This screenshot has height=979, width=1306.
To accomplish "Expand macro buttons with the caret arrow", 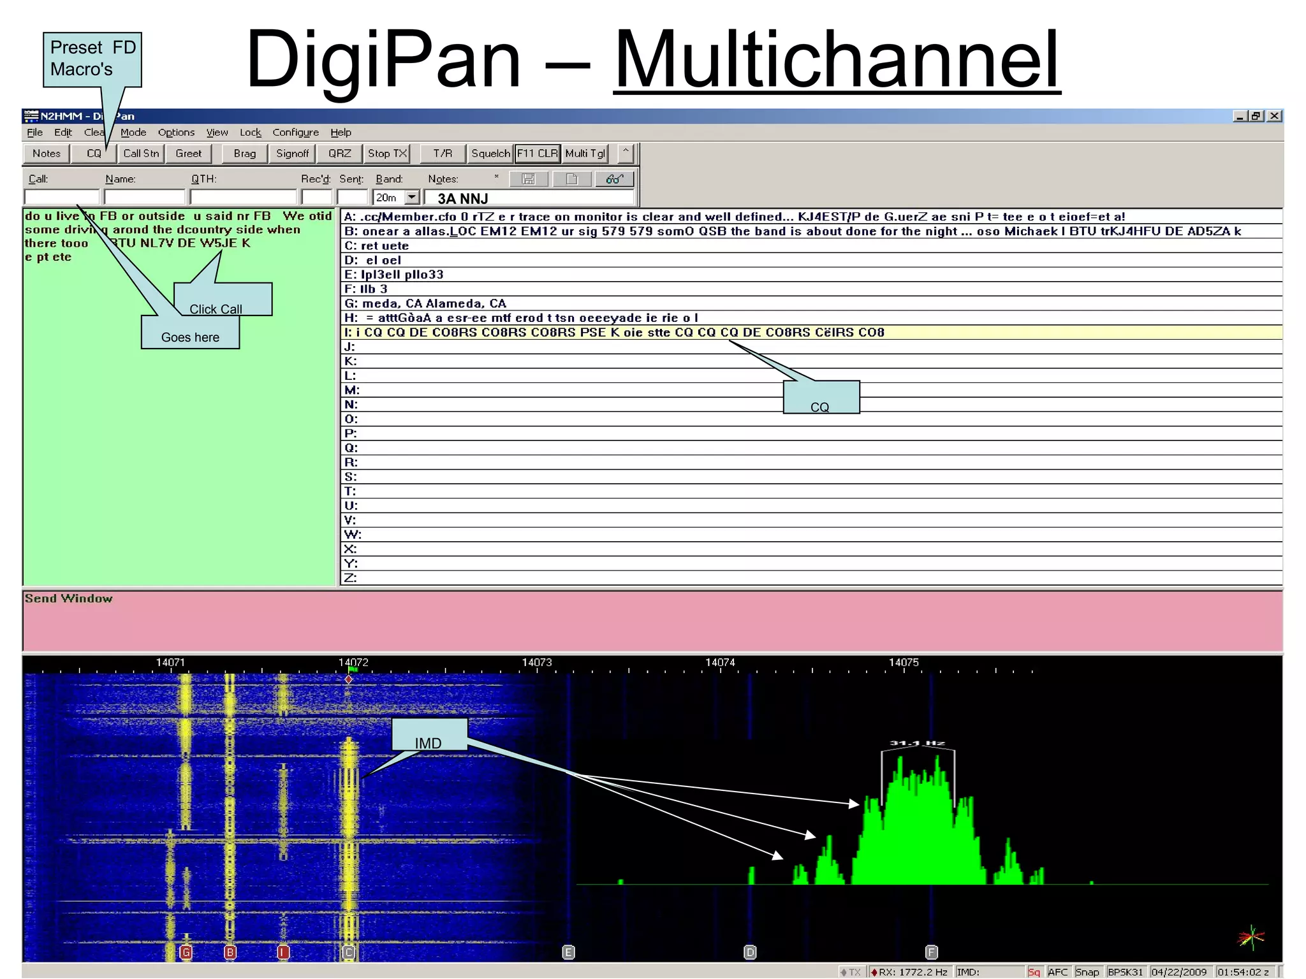I will pyautogui.click(x=626, y=153).
